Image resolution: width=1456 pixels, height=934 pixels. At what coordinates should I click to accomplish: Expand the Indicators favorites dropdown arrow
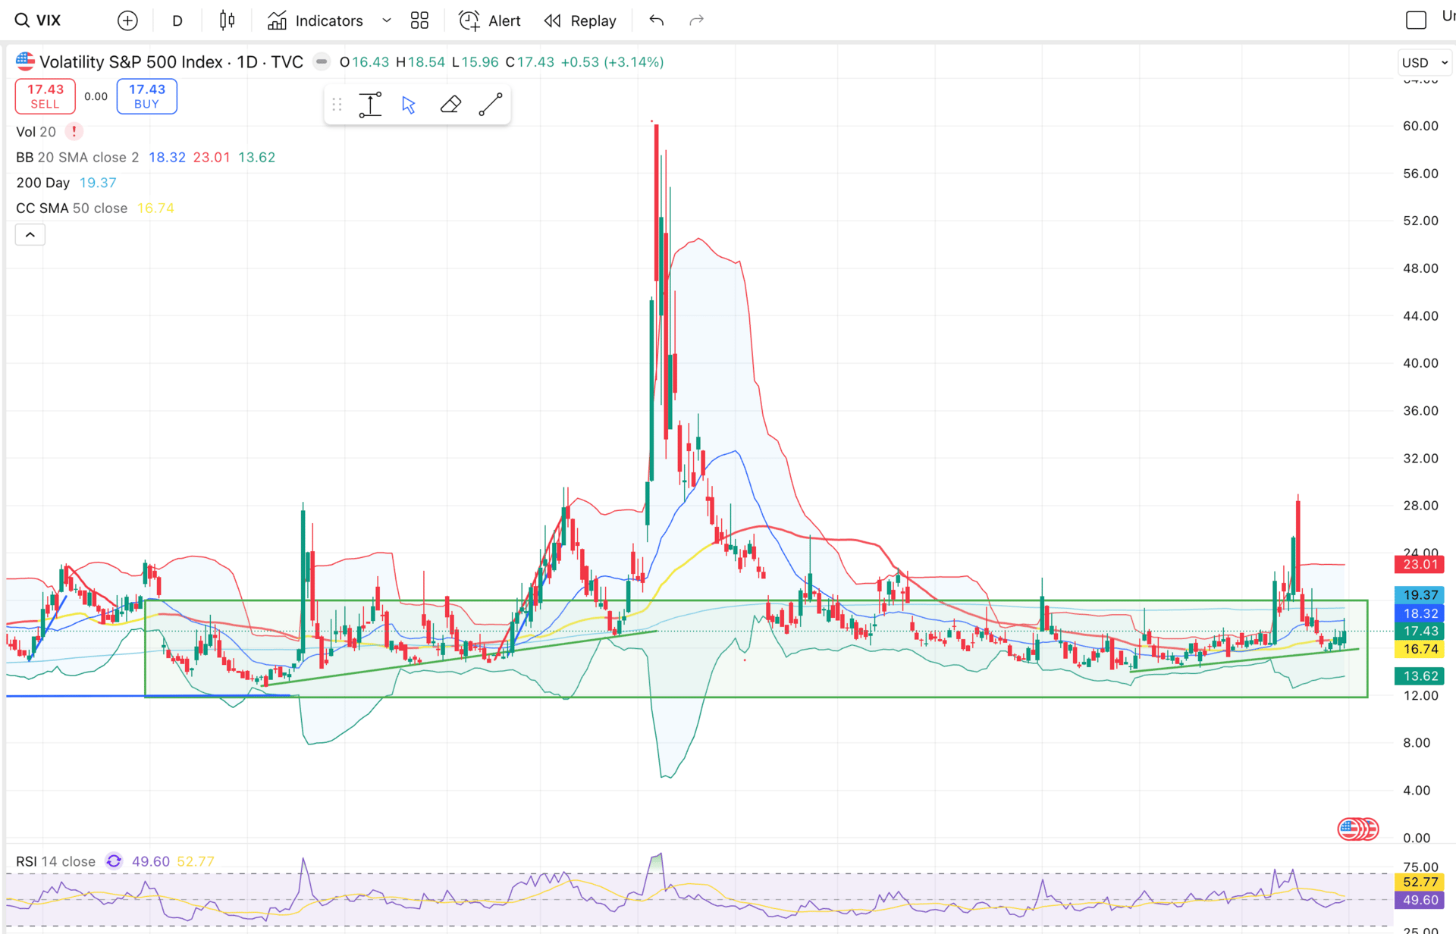tap(387, 20)
